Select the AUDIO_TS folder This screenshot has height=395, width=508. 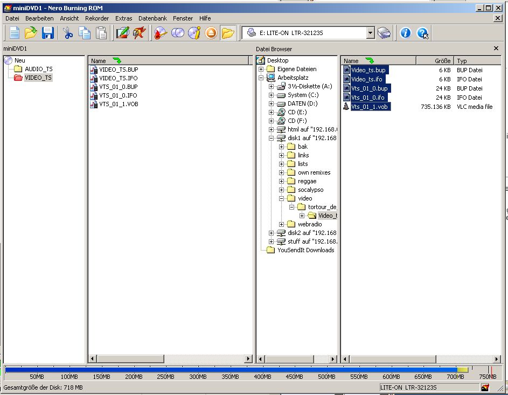[39, 69]
